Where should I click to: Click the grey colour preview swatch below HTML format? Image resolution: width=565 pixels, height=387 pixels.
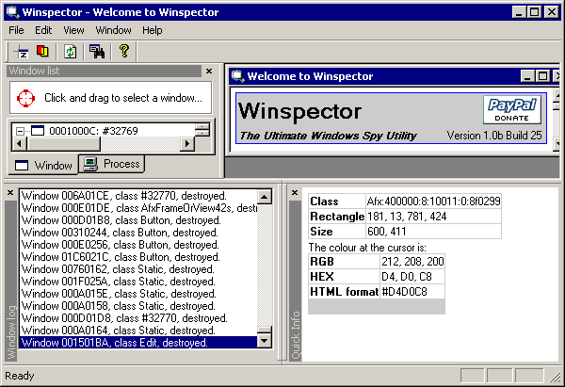click(377, 307)
